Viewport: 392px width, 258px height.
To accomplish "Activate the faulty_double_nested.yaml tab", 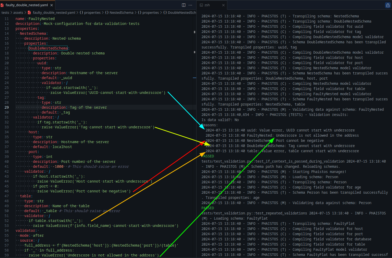I will pos(27,5).
